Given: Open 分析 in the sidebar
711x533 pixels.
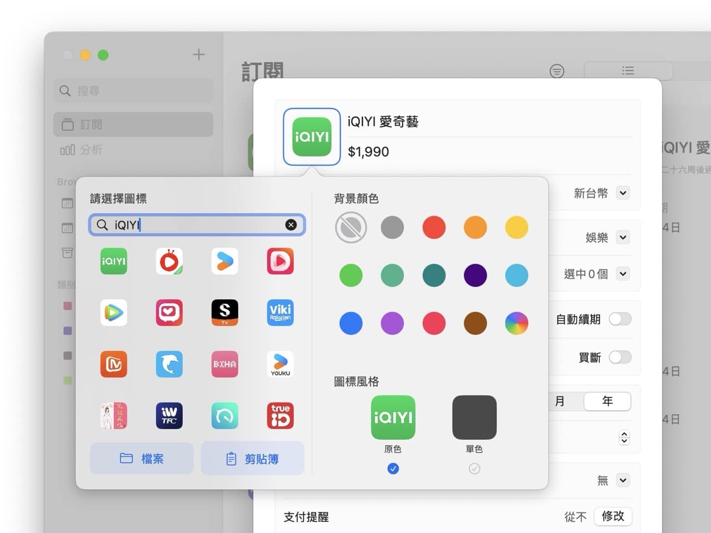Looking at the screenshot, I should point(133,150).
